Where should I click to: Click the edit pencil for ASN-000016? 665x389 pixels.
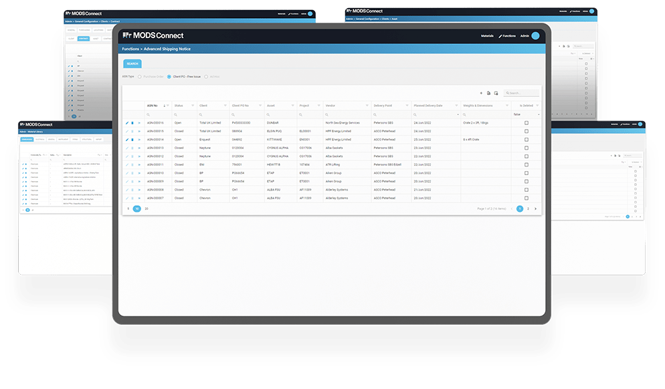[127, 123]
